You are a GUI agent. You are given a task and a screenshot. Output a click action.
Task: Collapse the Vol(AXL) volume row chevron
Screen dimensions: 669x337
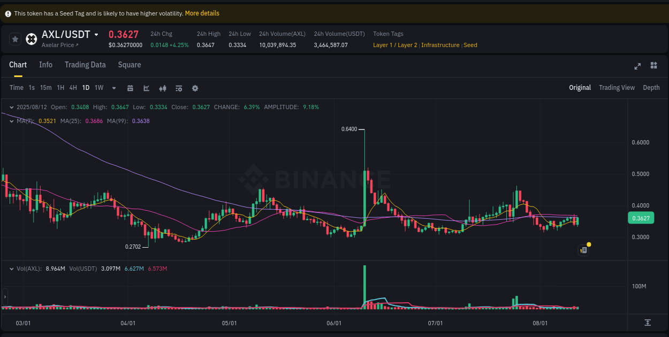click(x=11, y=270)
